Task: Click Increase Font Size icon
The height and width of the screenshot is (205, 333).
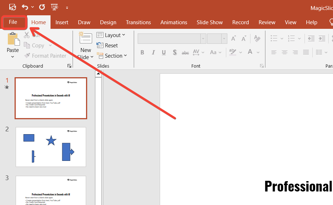Action: pyautogui.click(x=234, y=38)
